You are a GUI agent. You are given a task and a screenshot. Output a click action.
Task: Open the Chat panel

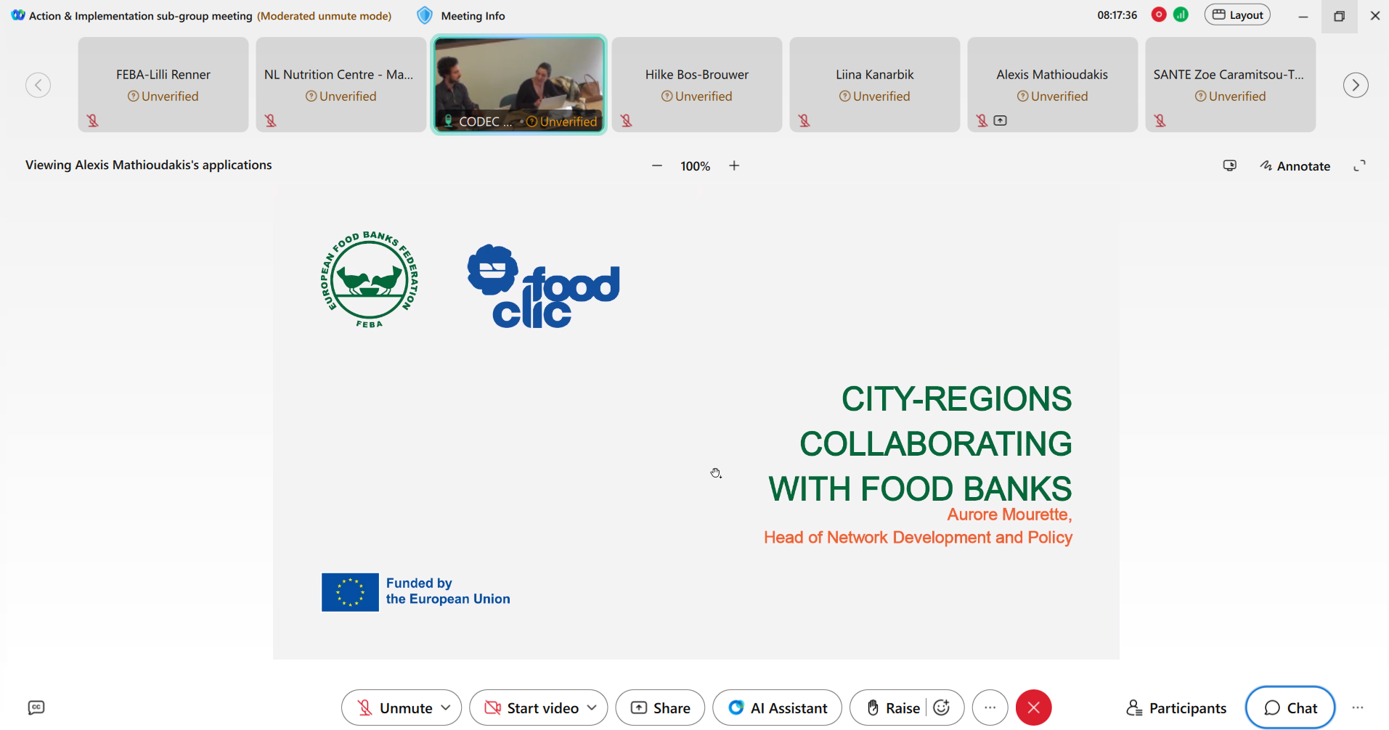click(1290, 708)
